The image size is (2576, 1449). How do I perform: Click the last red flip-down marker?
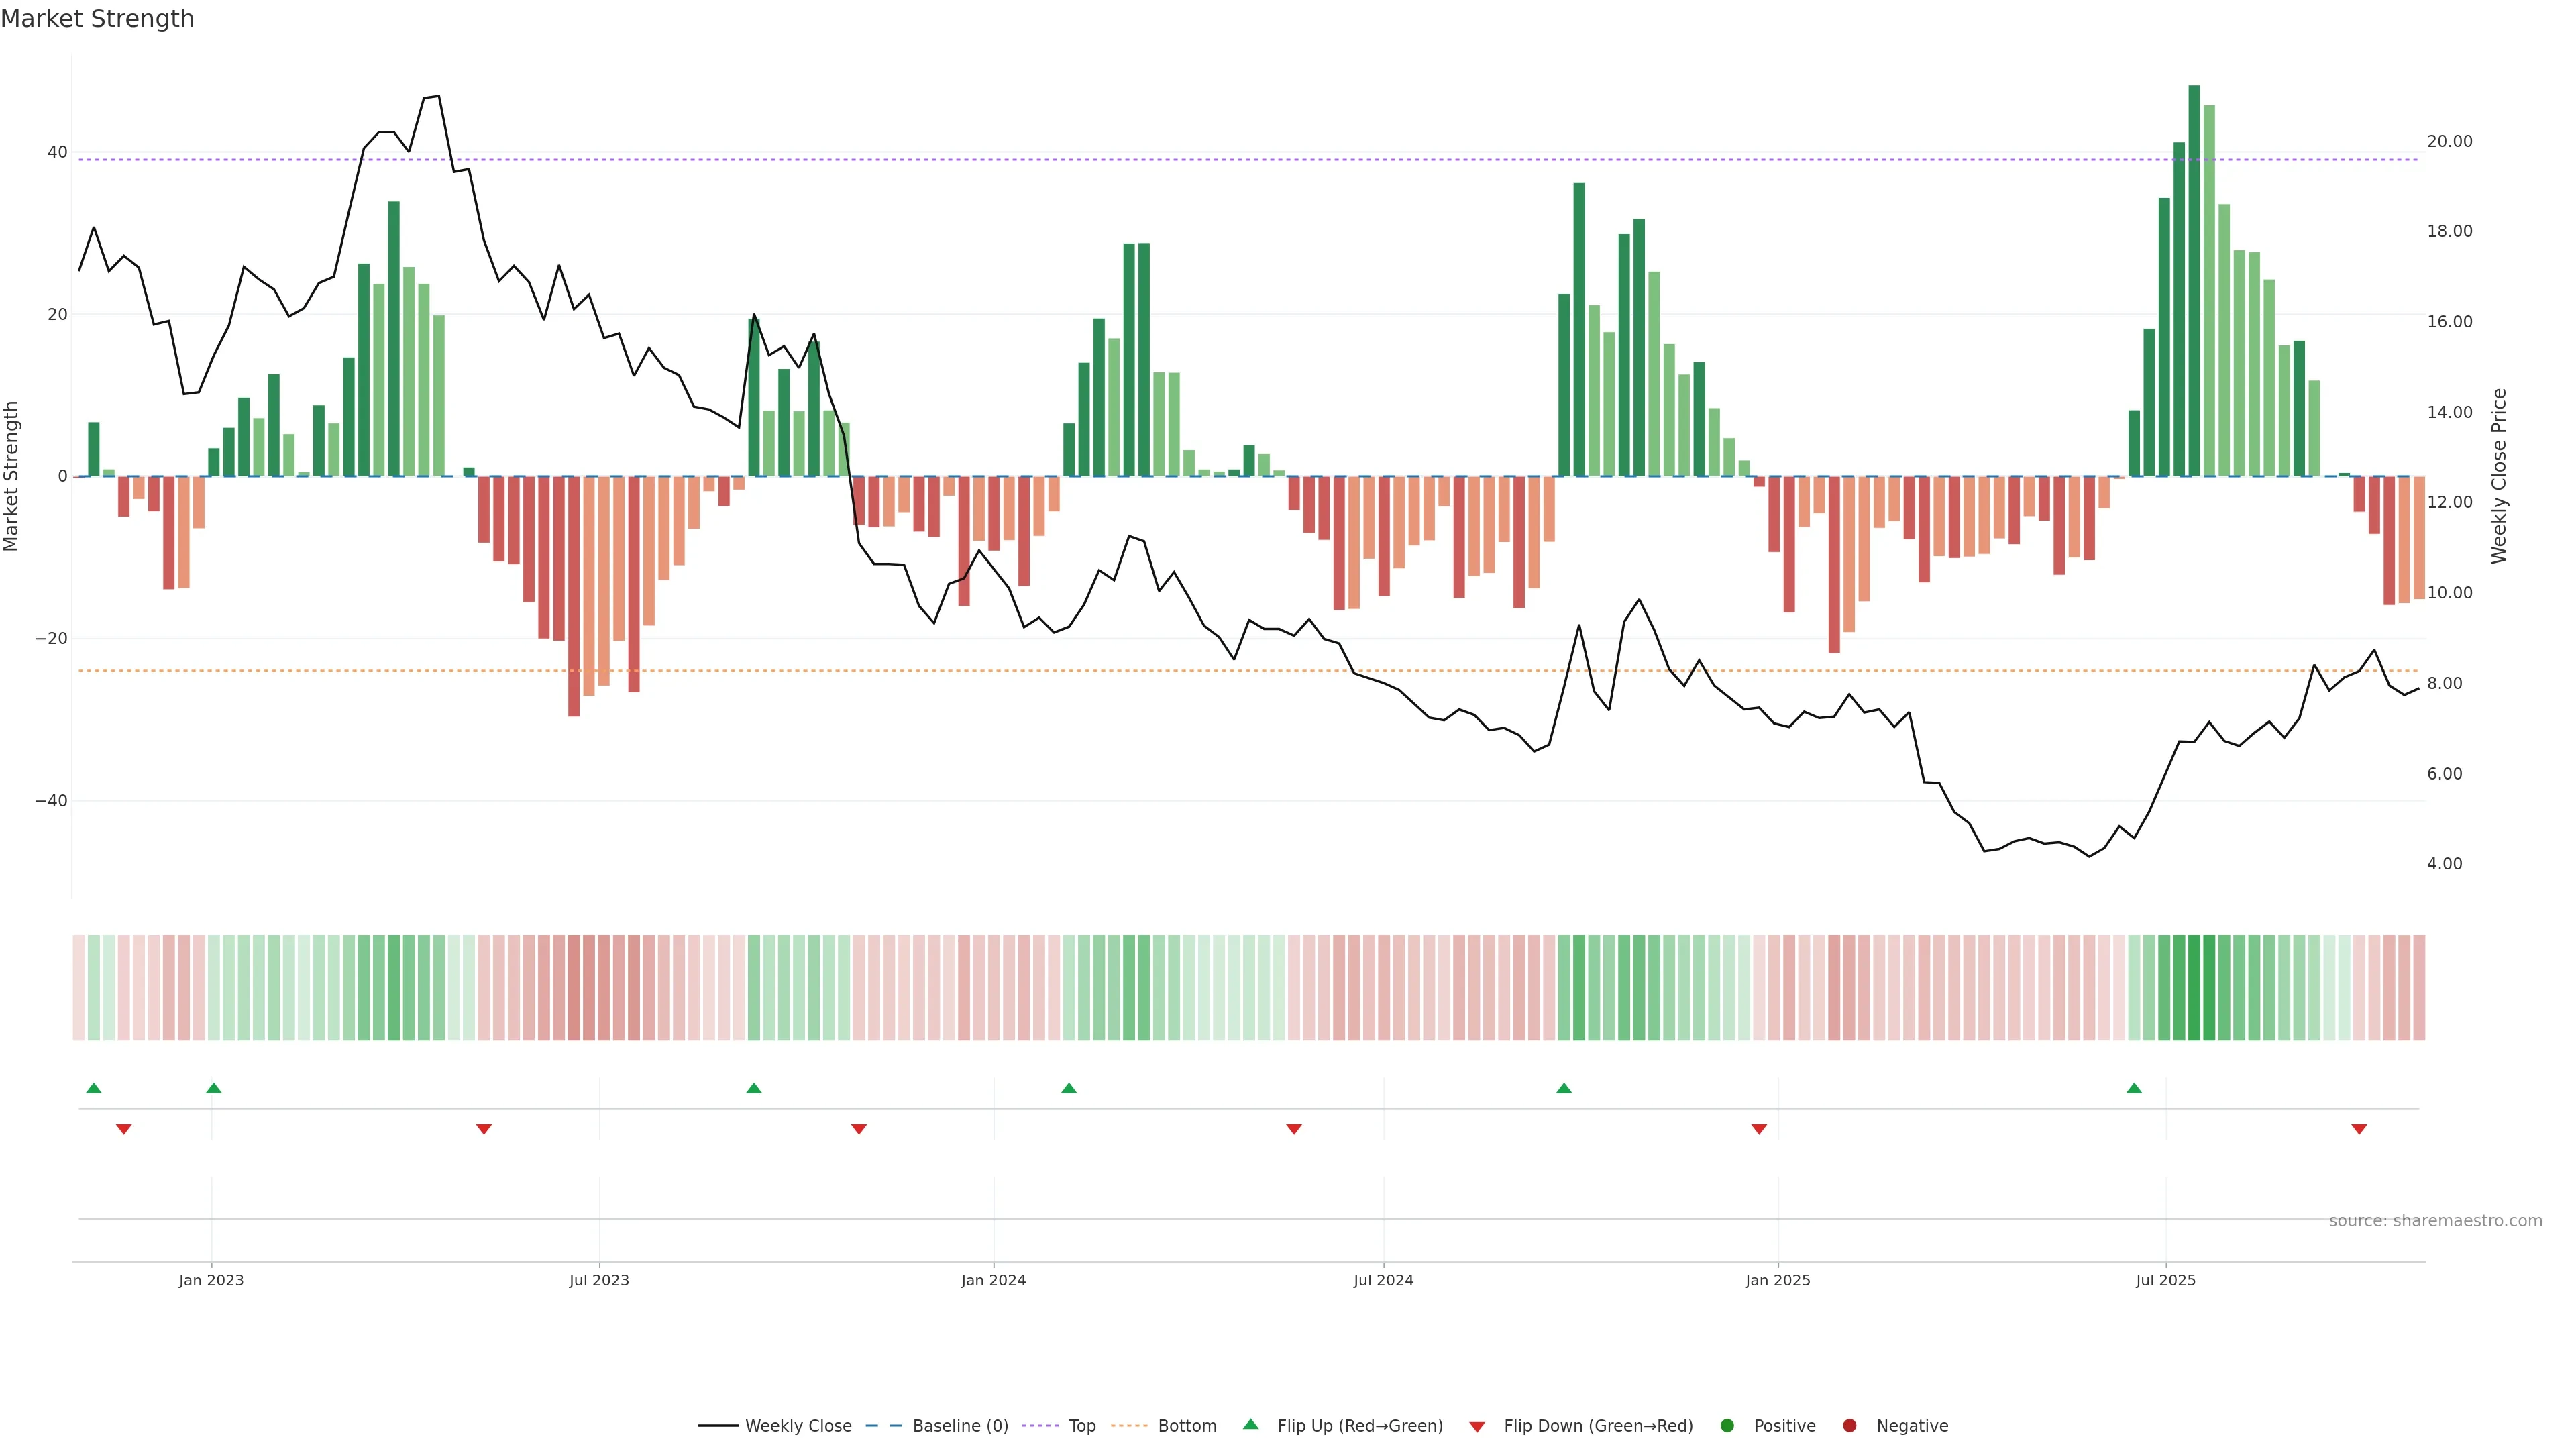pos(2359,1129)
